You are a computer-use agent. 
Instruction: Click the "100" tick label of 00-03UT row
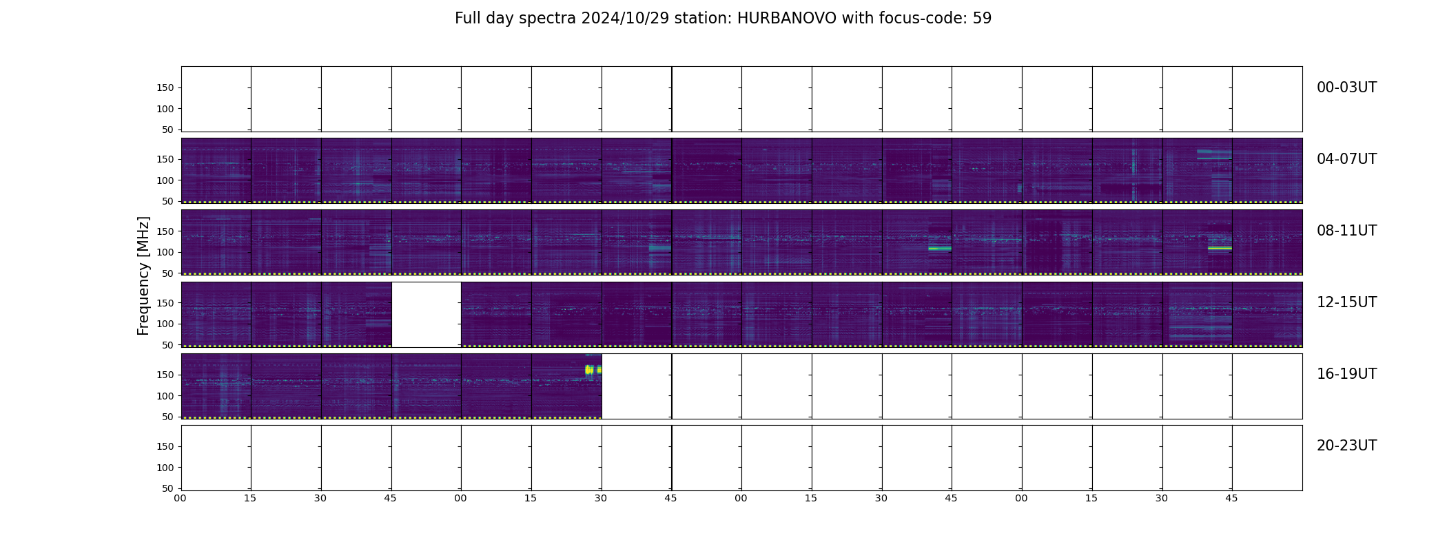coord(165,109)
